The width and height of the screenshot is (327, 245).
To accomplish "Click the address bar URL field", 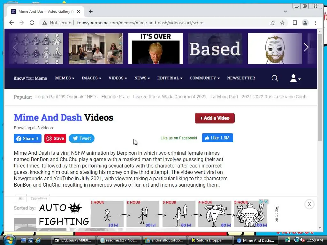I will click(140, 23).
